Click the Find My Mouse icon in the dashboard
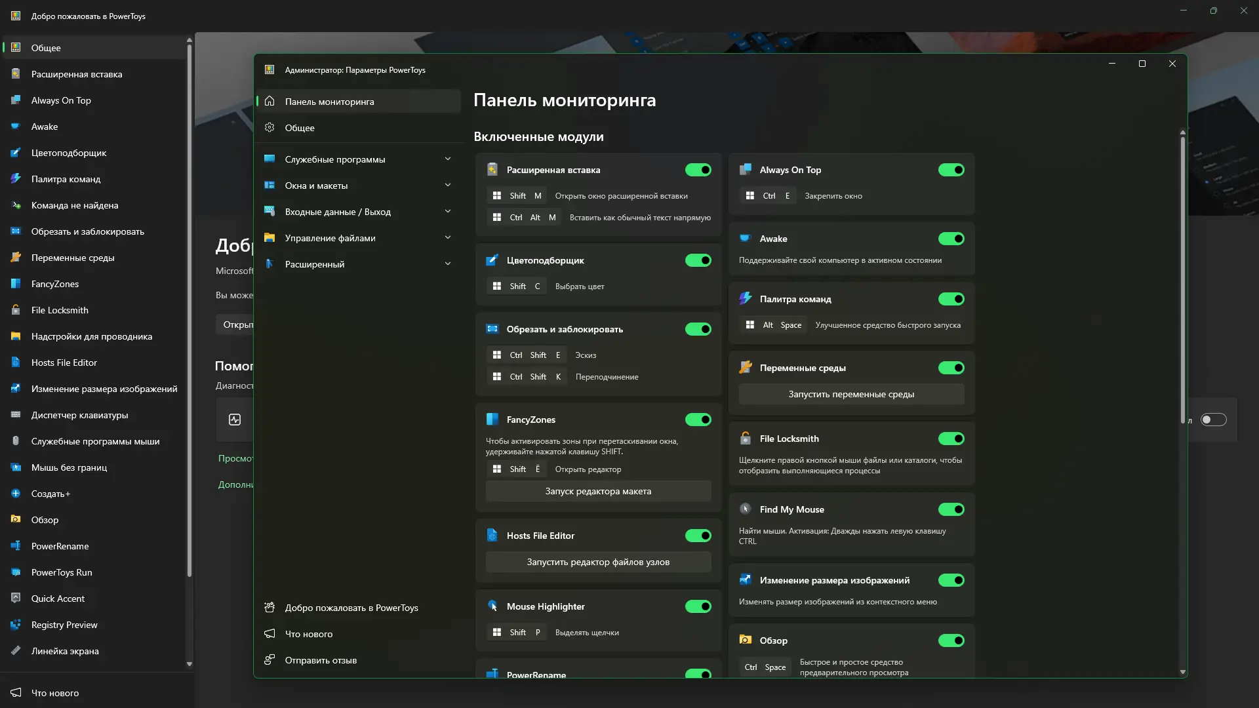The image size is (1259, 708). (x=746, y=509)
